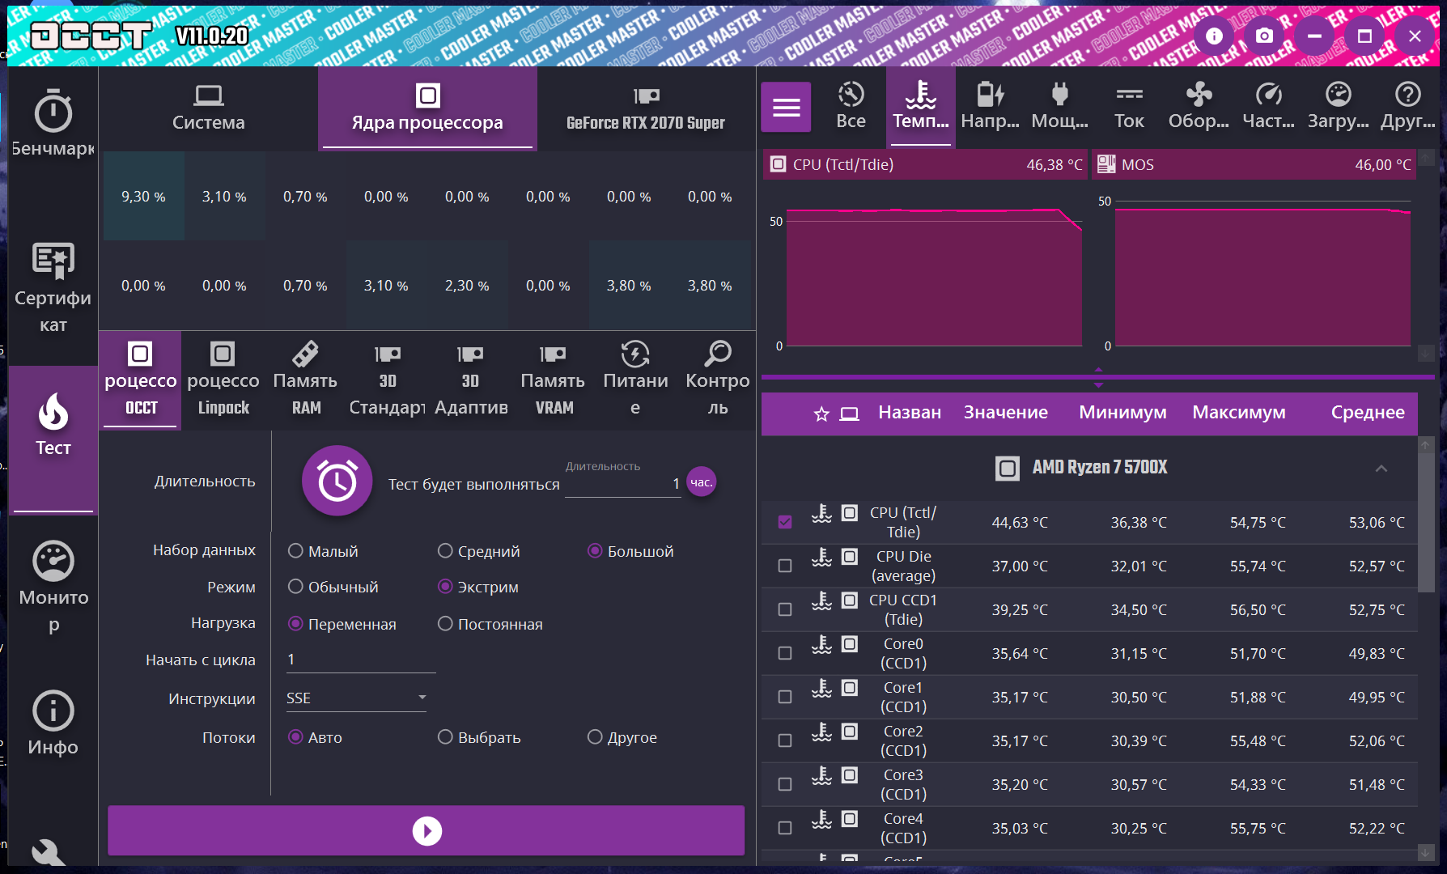Select the Память VRAM test
Screen dimensions: 1447x874
click(553, 379)
